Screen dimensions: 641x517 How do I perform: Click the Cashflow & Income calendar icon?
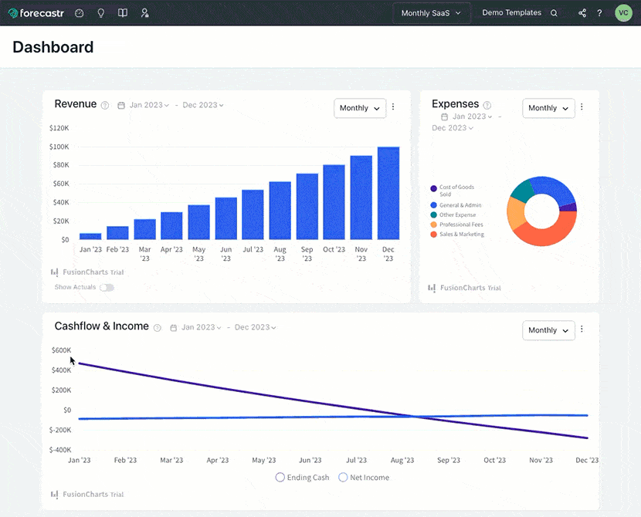pyautogui.click(x=173, y=327)
